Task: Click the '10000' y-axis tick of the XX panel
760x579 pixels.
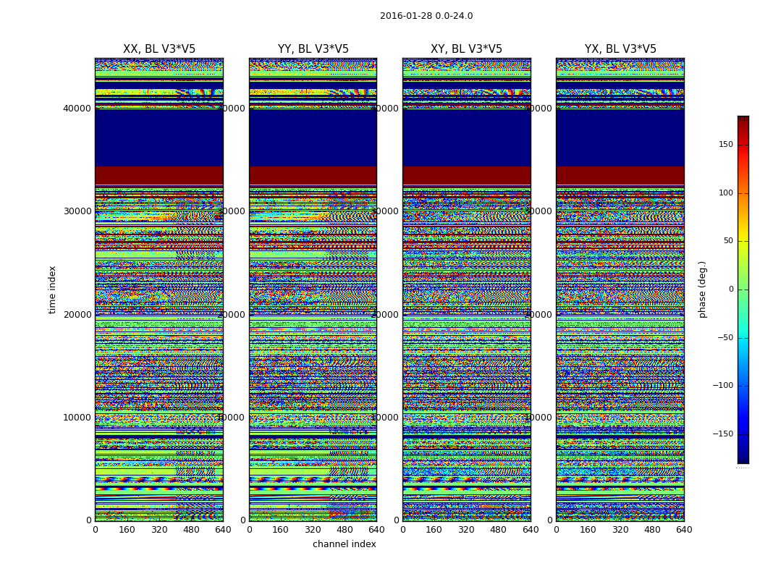Action: point(77,418)
